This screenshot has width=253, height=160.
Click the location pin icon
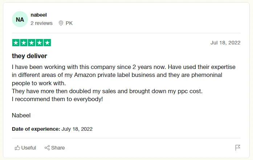pyautogui.click(x=61, y=23)
